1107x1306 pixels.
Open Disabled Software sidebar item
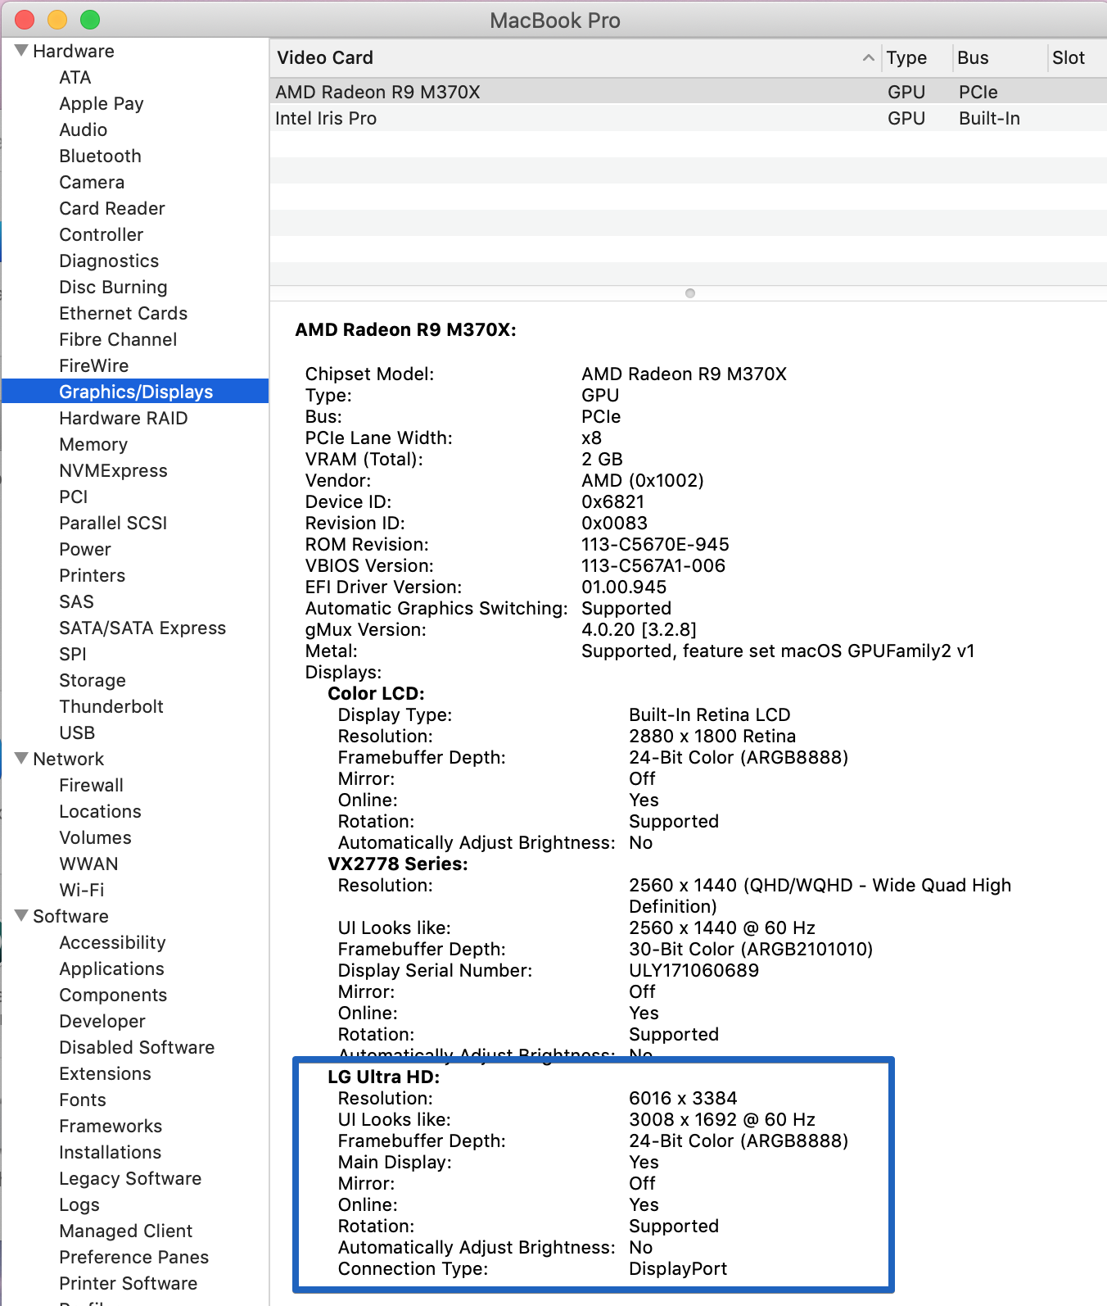137,1047
